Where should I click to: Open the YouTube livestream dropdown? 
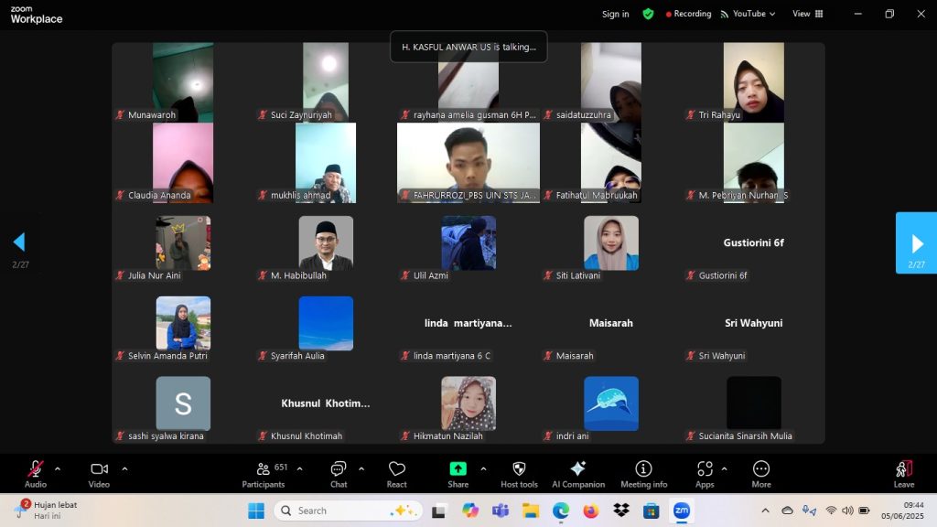click(x=749, y=14)
